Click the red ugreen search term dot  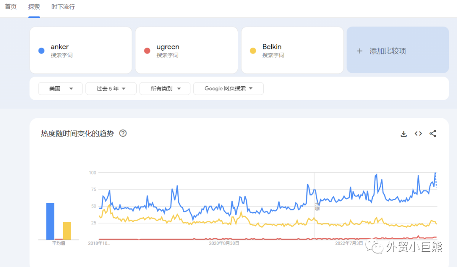tap(147, 50)
